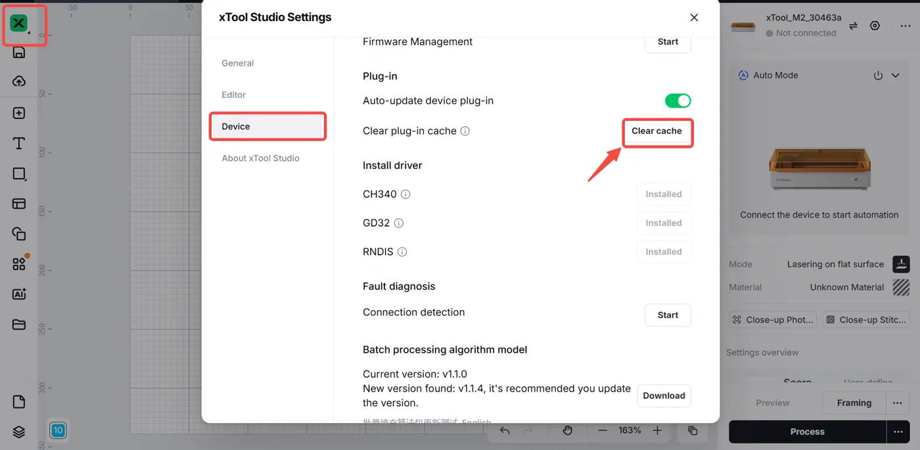This screenshot has height=450, width=920.
Task: Click the RNDIS Installed button
Action: pyautogui.click(x=664, y=252)
